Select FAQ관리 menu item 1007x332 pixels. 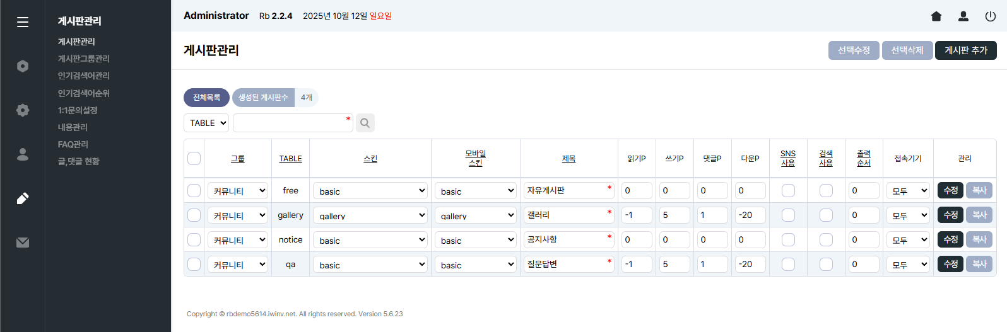tap(73, 144)
